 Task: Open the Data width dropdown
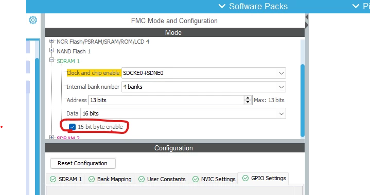[183, 113]
